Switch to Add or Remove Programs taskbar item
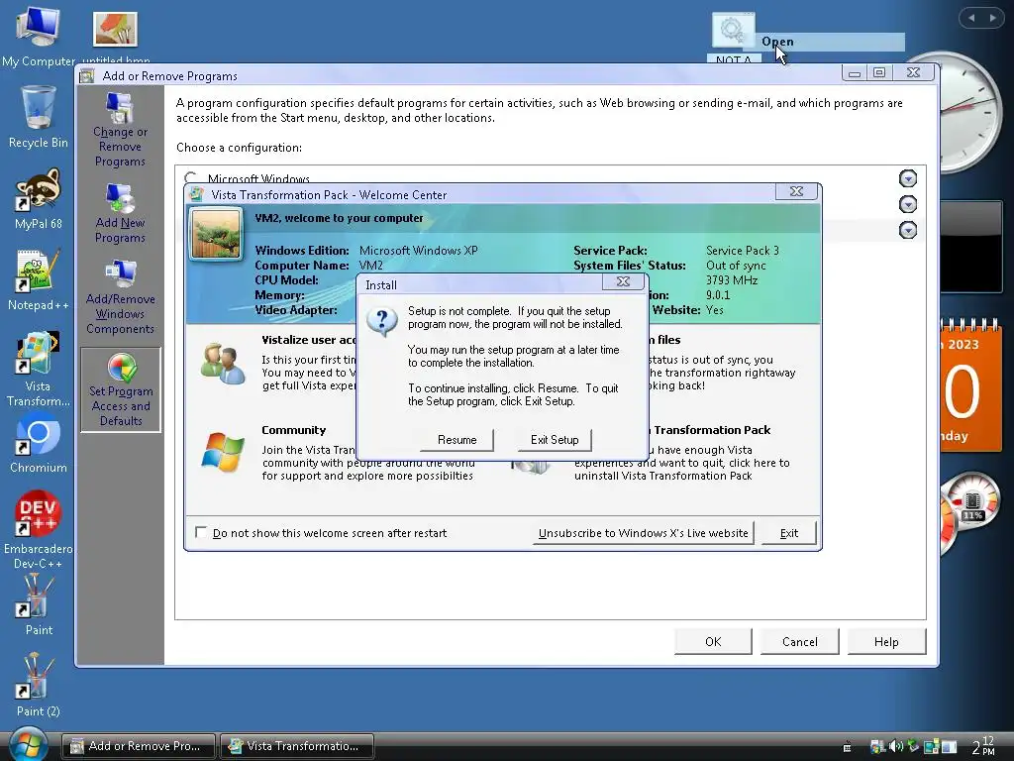This screenshot has width=1014, height=761. [x=139, y=746]
